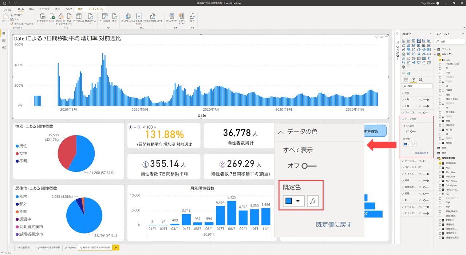Image resolution: width=466 pixels, height=255 pixels.
Task: Click the 新しいビジュアル chart icon
Action: pyautogui.click(x=128, y=16)
